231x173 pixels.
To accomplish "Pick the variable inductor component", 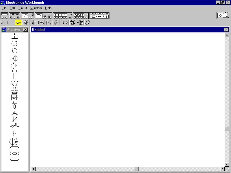I will (x=15, y=126).
